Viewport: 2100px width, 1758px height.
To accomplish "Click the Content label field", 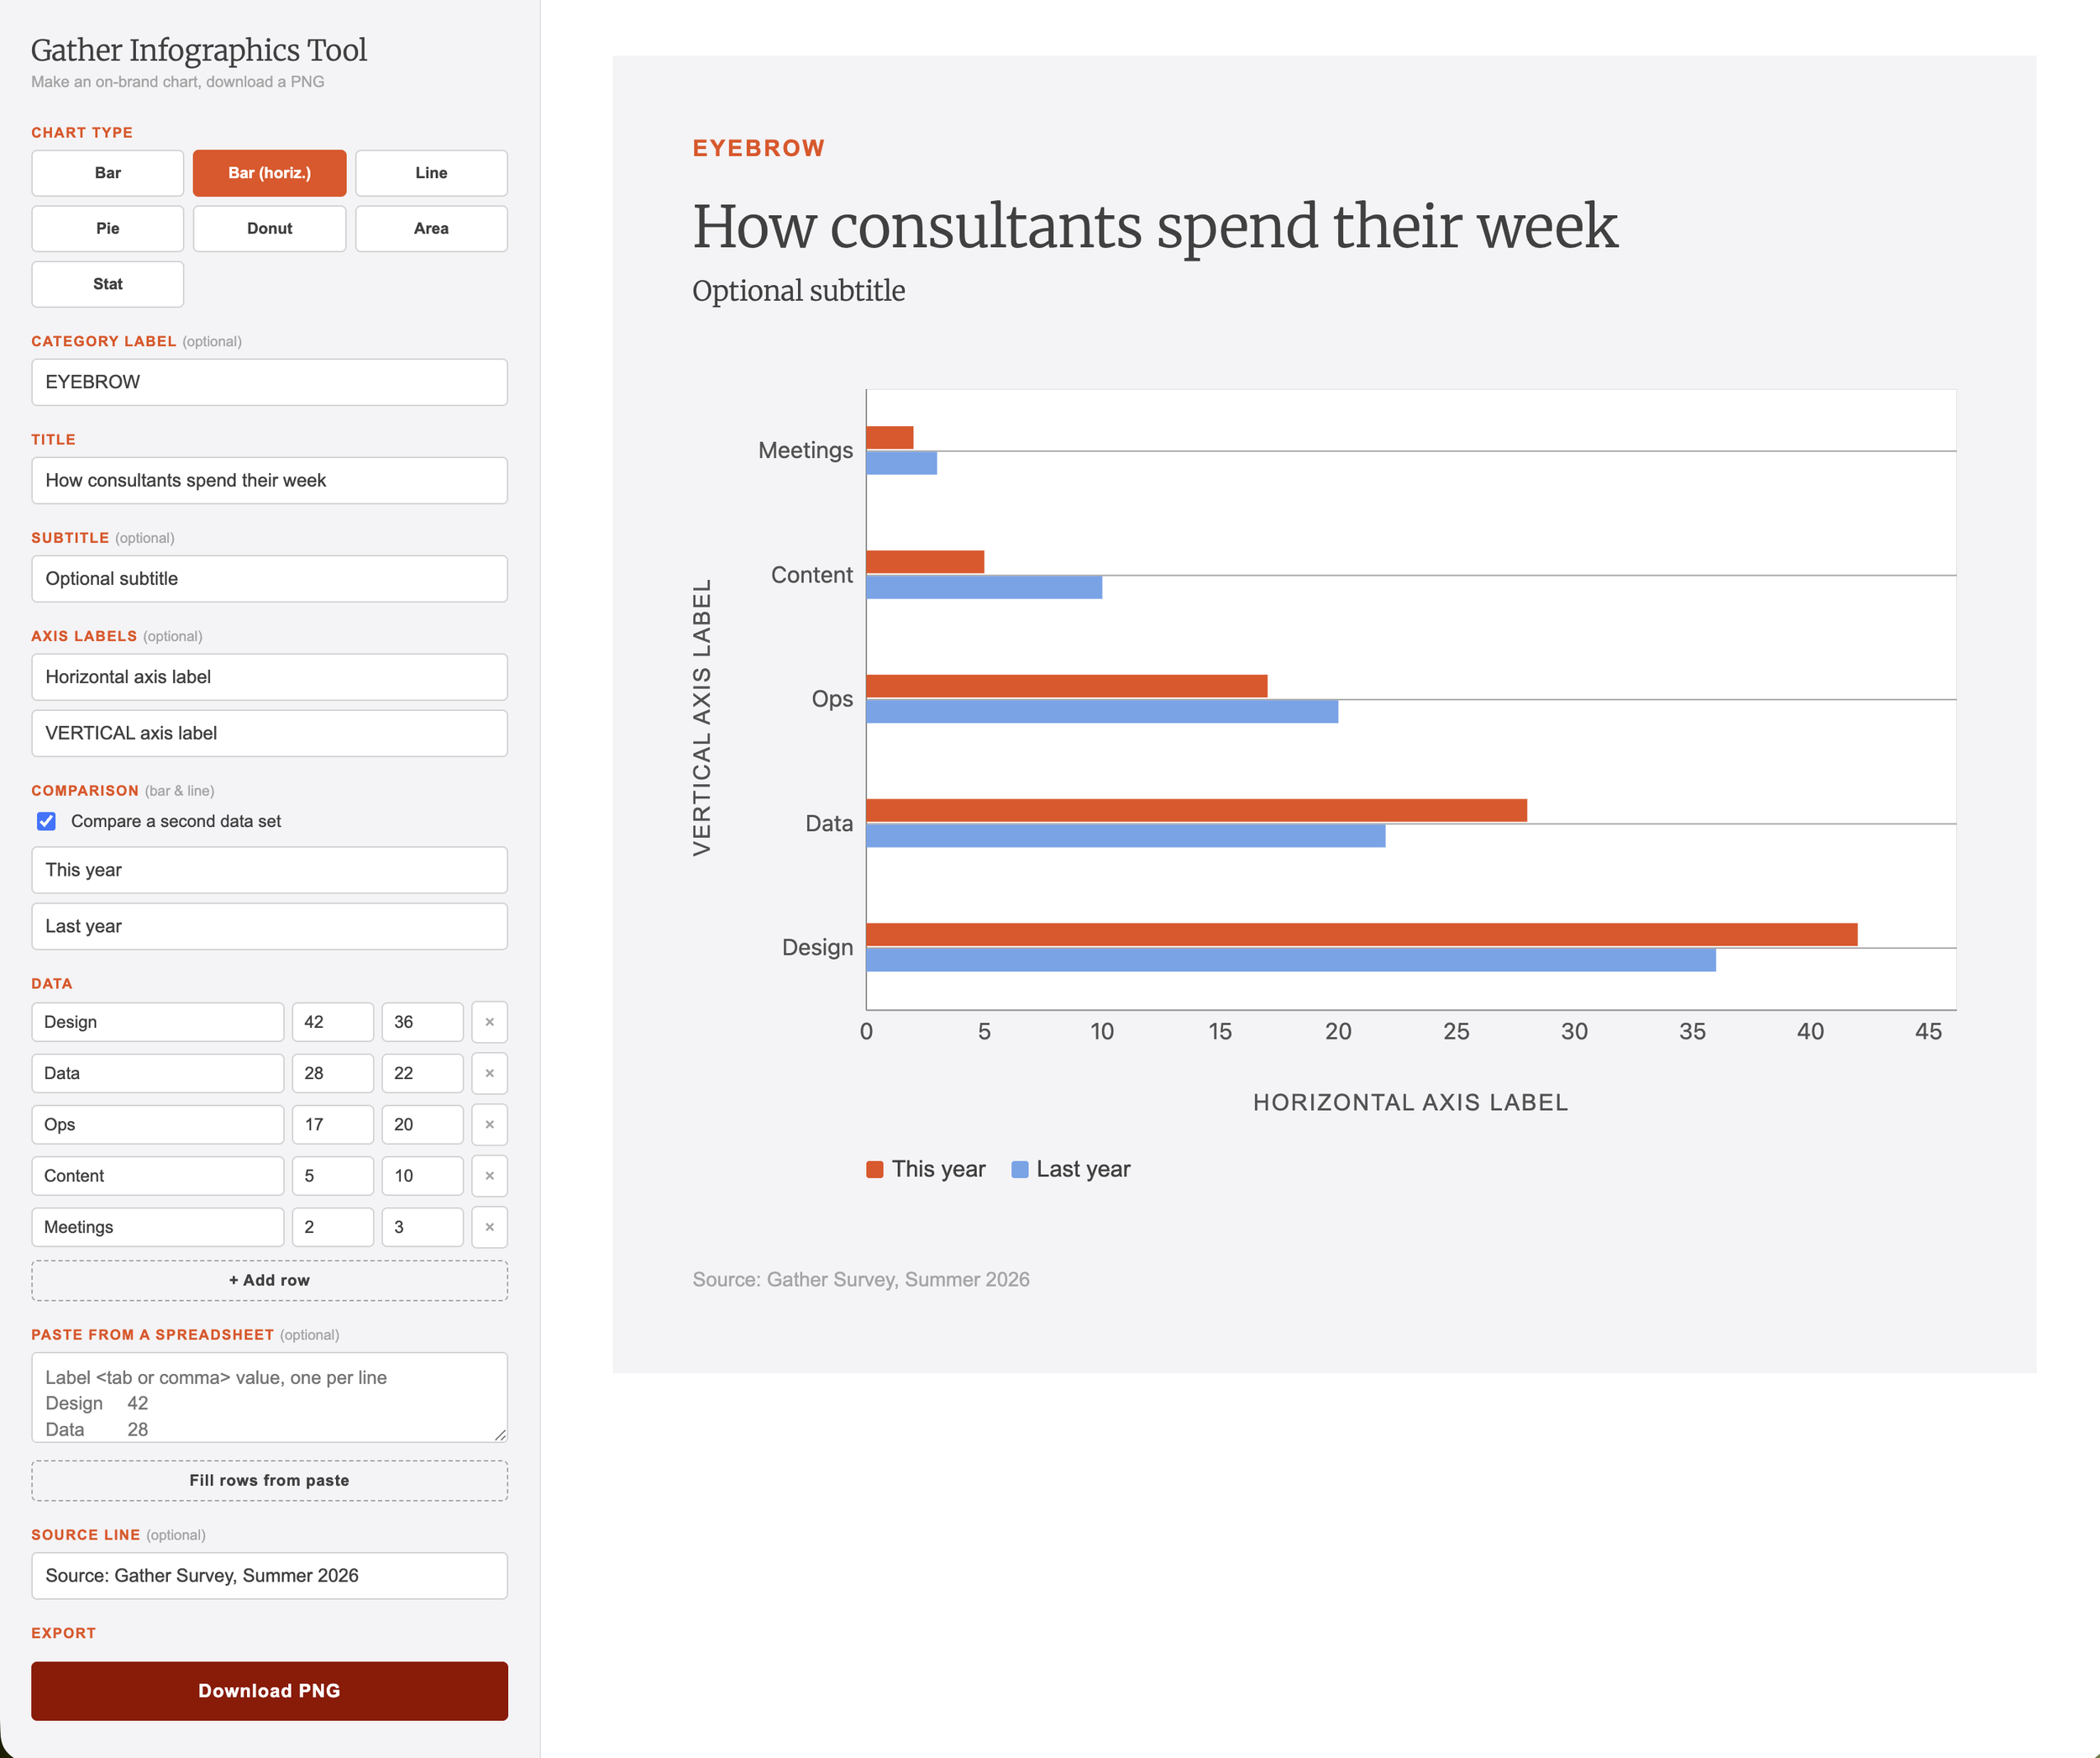I will (x=157, y=1176).
